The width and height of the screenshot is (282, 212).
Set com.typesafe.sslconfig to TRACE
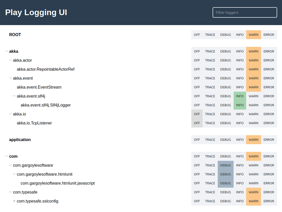click(x=210, y=201)
